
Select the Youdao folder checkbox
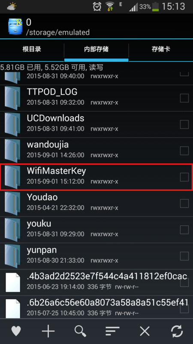coord(184,203)
